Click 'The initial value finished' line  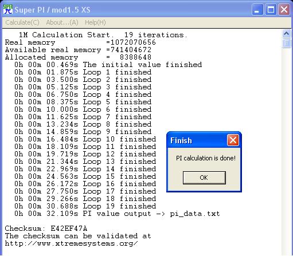click(x=108, y=65)
